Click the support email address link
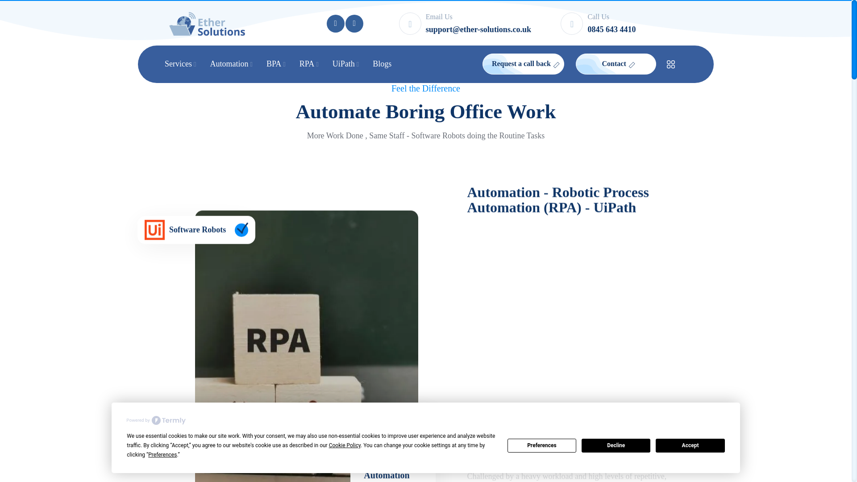857x482 pixels. [478, 29]
